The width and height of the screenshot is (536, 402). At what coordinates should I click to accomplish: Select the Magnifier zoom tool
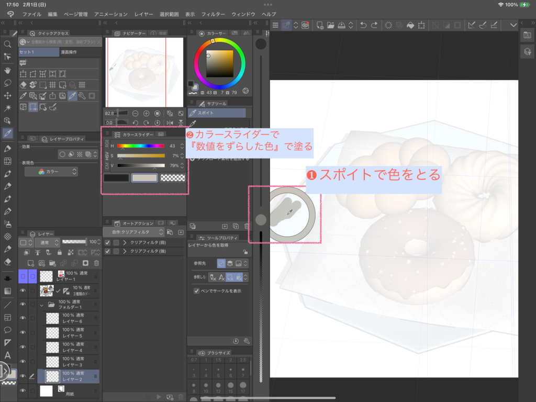click(x=8, y=44)
